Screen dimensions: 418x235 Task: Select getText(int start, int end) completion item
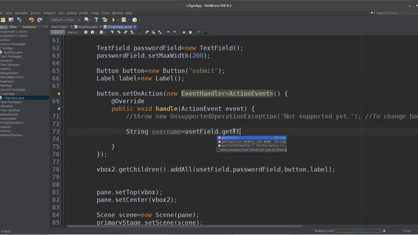tap(251, 142)
